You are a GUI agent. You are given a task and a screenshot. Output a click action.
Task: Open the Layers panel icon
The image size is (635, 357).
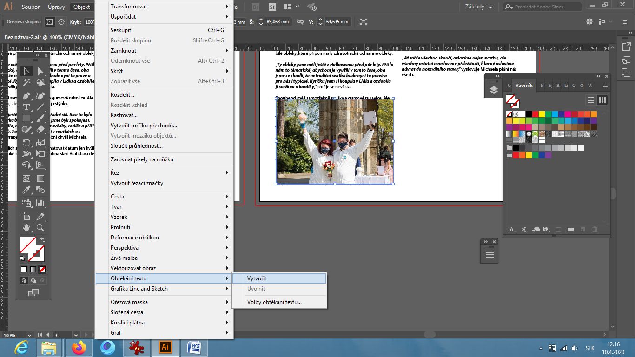[x=494, y=90]
